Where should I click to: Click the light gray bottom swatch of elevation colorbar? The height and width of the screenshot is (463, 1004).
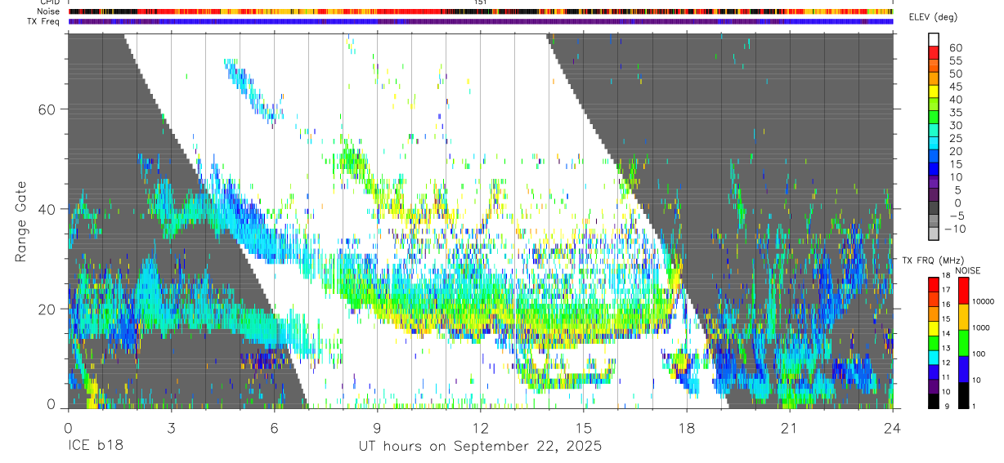click(934, 234)
